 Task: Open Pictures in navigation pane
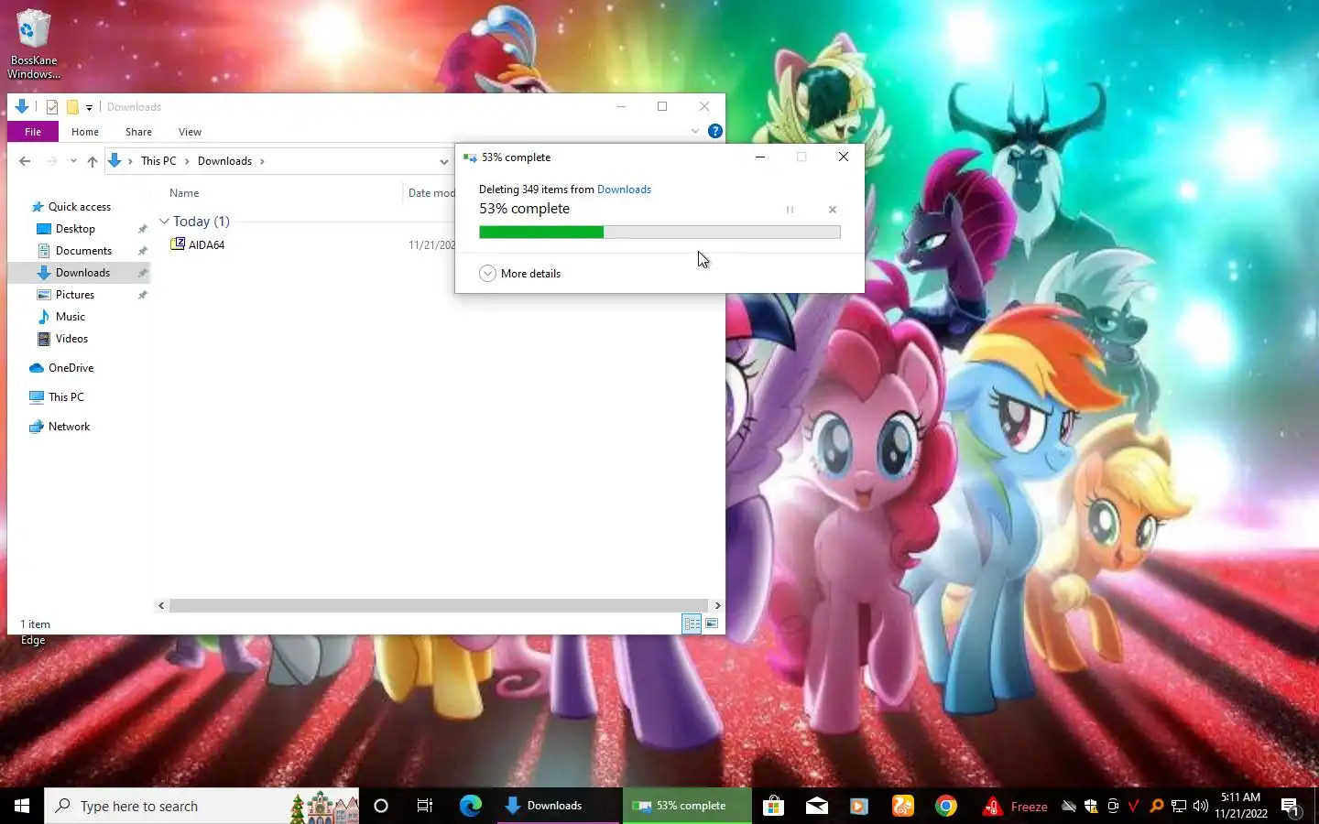(75, 295)
